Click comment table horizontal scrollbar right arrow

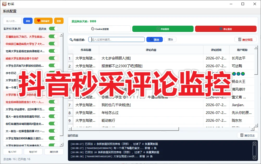pyautogui.click(x=252, y=129)
